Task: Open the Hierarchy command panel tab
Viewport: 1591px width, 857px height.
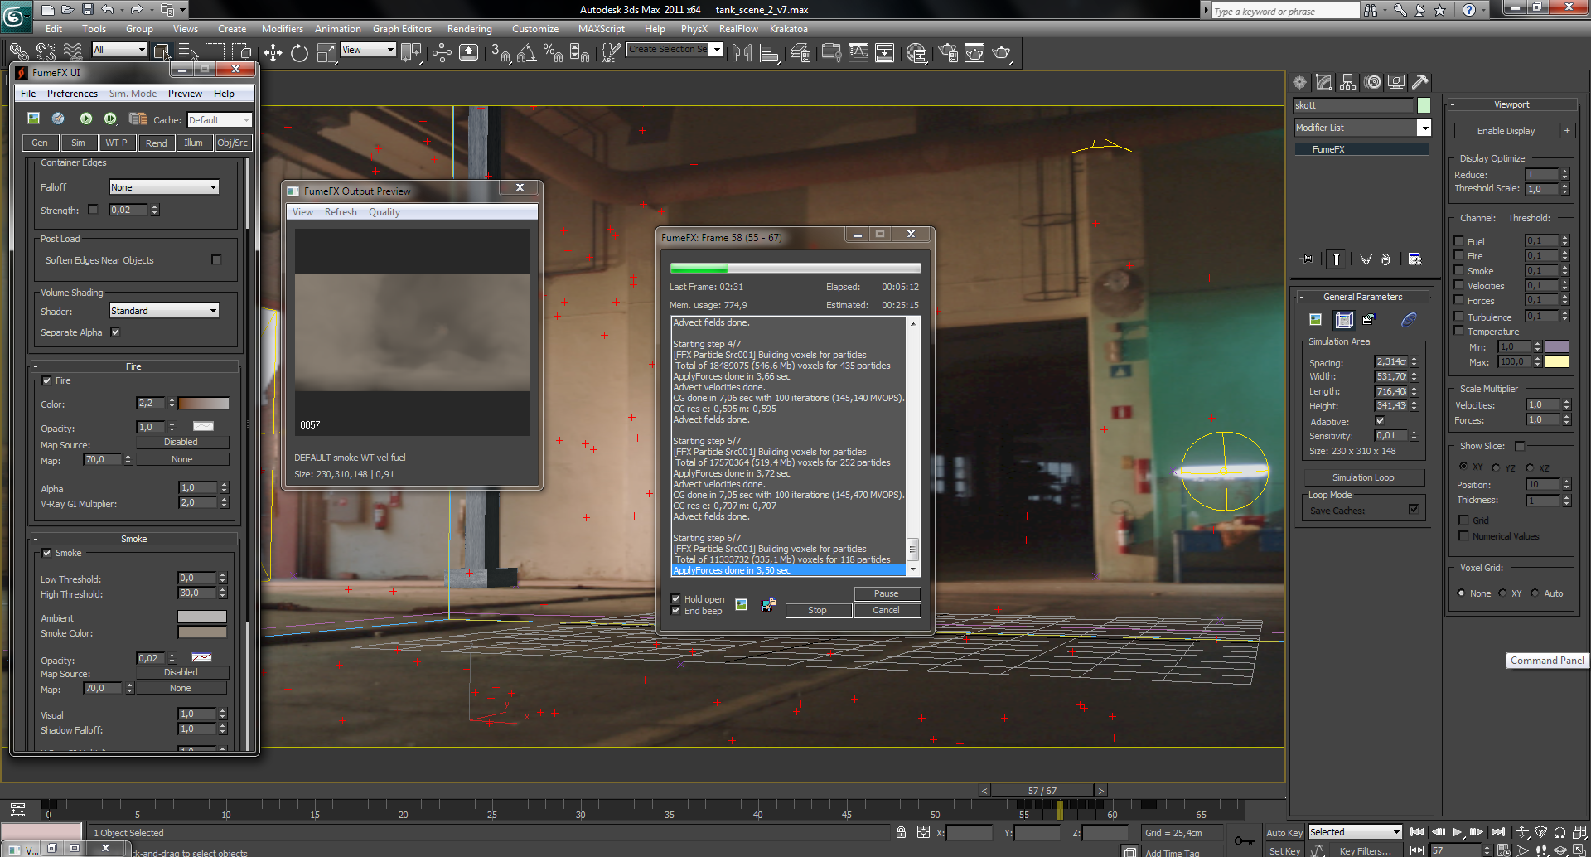Action: click(1347, 82)
